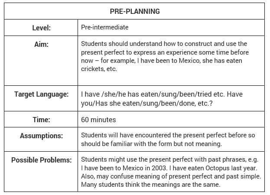
Task: Click the '60 minutes' time value
Action: (x=98, y=120)
